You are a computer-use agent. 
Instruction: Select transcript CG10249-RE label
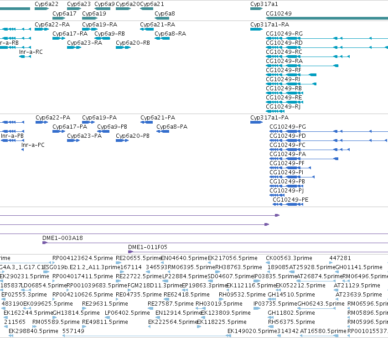[x=284, y=98]
